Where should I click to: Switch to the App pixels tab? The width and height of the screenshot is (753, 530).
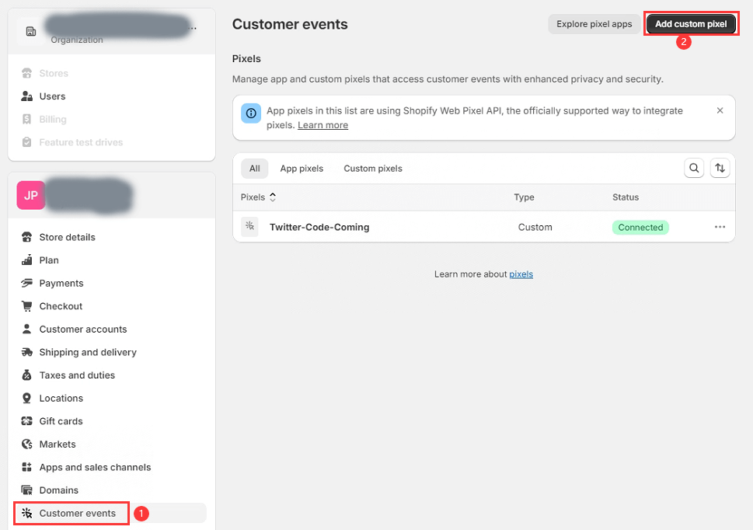click(x=302, y=169)
